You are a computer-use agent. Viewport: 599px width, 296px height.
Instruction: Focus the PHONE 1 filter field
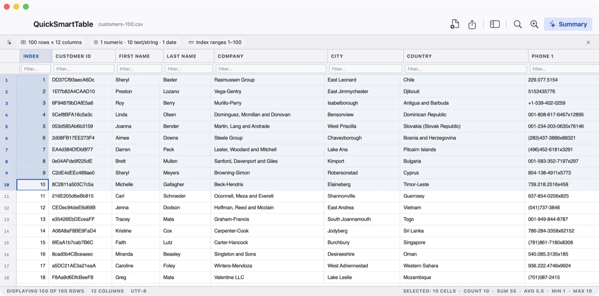coord(564,68)
